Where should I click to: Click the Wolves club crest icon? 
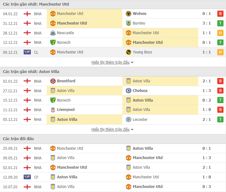[129, 14]
